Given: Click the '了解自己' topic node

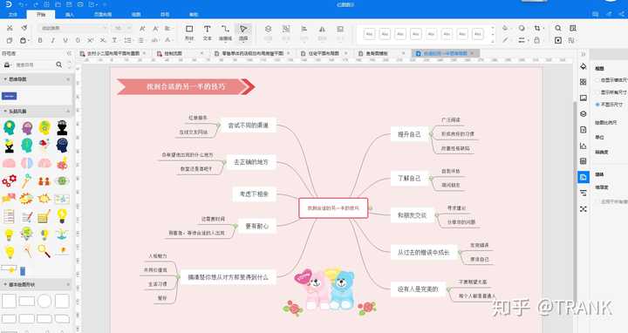Looking at the screenshot, I should (409, 178).
